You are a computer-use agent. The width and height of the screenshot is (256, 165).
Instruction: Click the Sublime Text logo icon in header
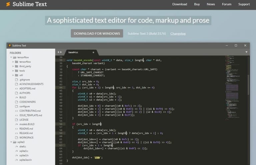pyautogui.click(x=8, y=4)
